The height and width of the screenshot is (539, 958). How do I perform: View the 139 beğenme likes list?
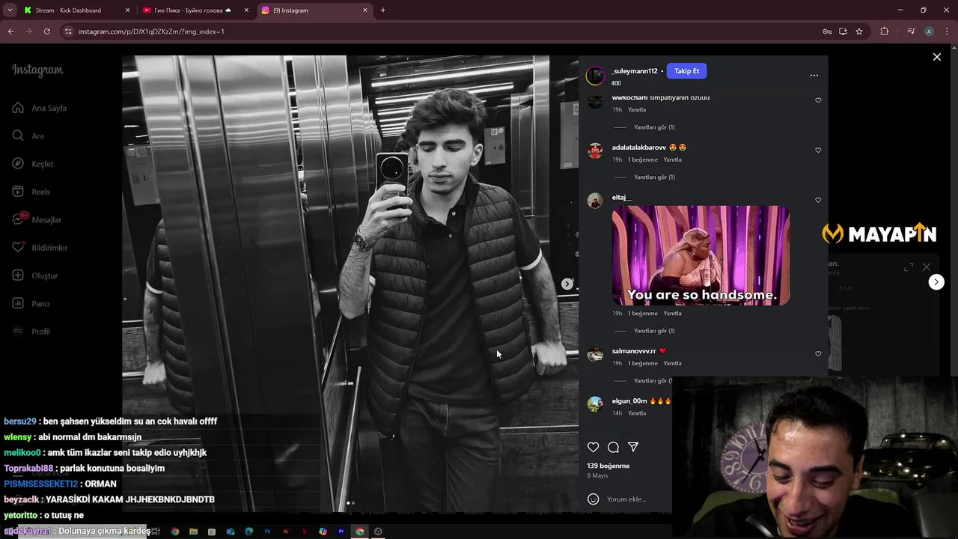click(608, 466)
